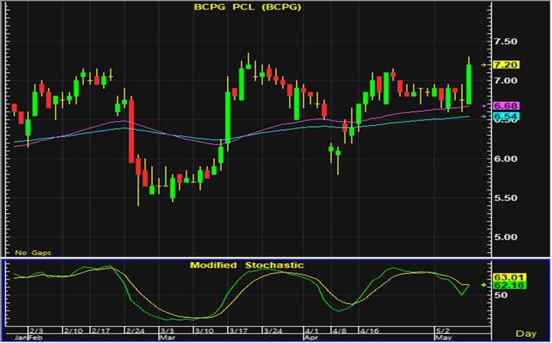Click the Feb month label
The image size is (552, 343).
point(35,338)
